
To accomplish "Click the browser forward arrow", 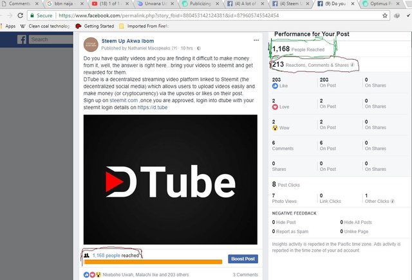I will (x=10, y=15).
